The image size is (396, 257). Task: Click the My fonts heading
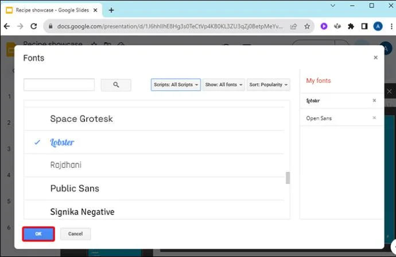coord(318,80)
